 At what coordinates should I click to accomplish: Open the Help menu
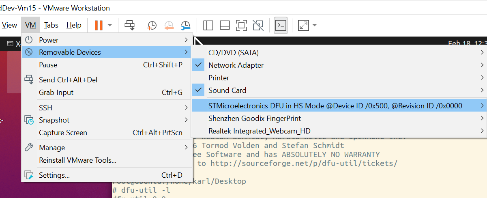coord(74,25)
